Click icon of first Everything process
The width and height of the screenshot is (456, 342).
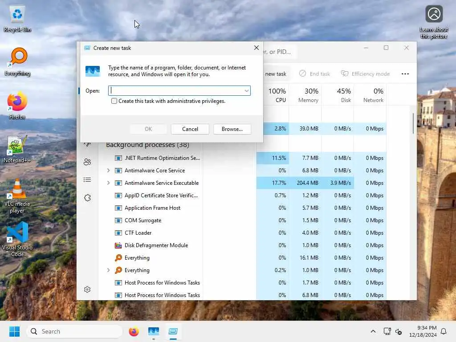118,258
